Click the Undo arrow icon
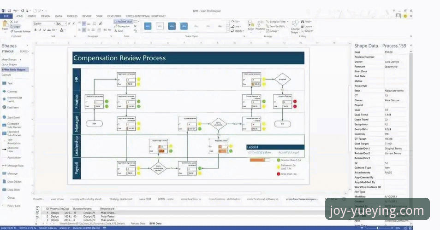 15,11
